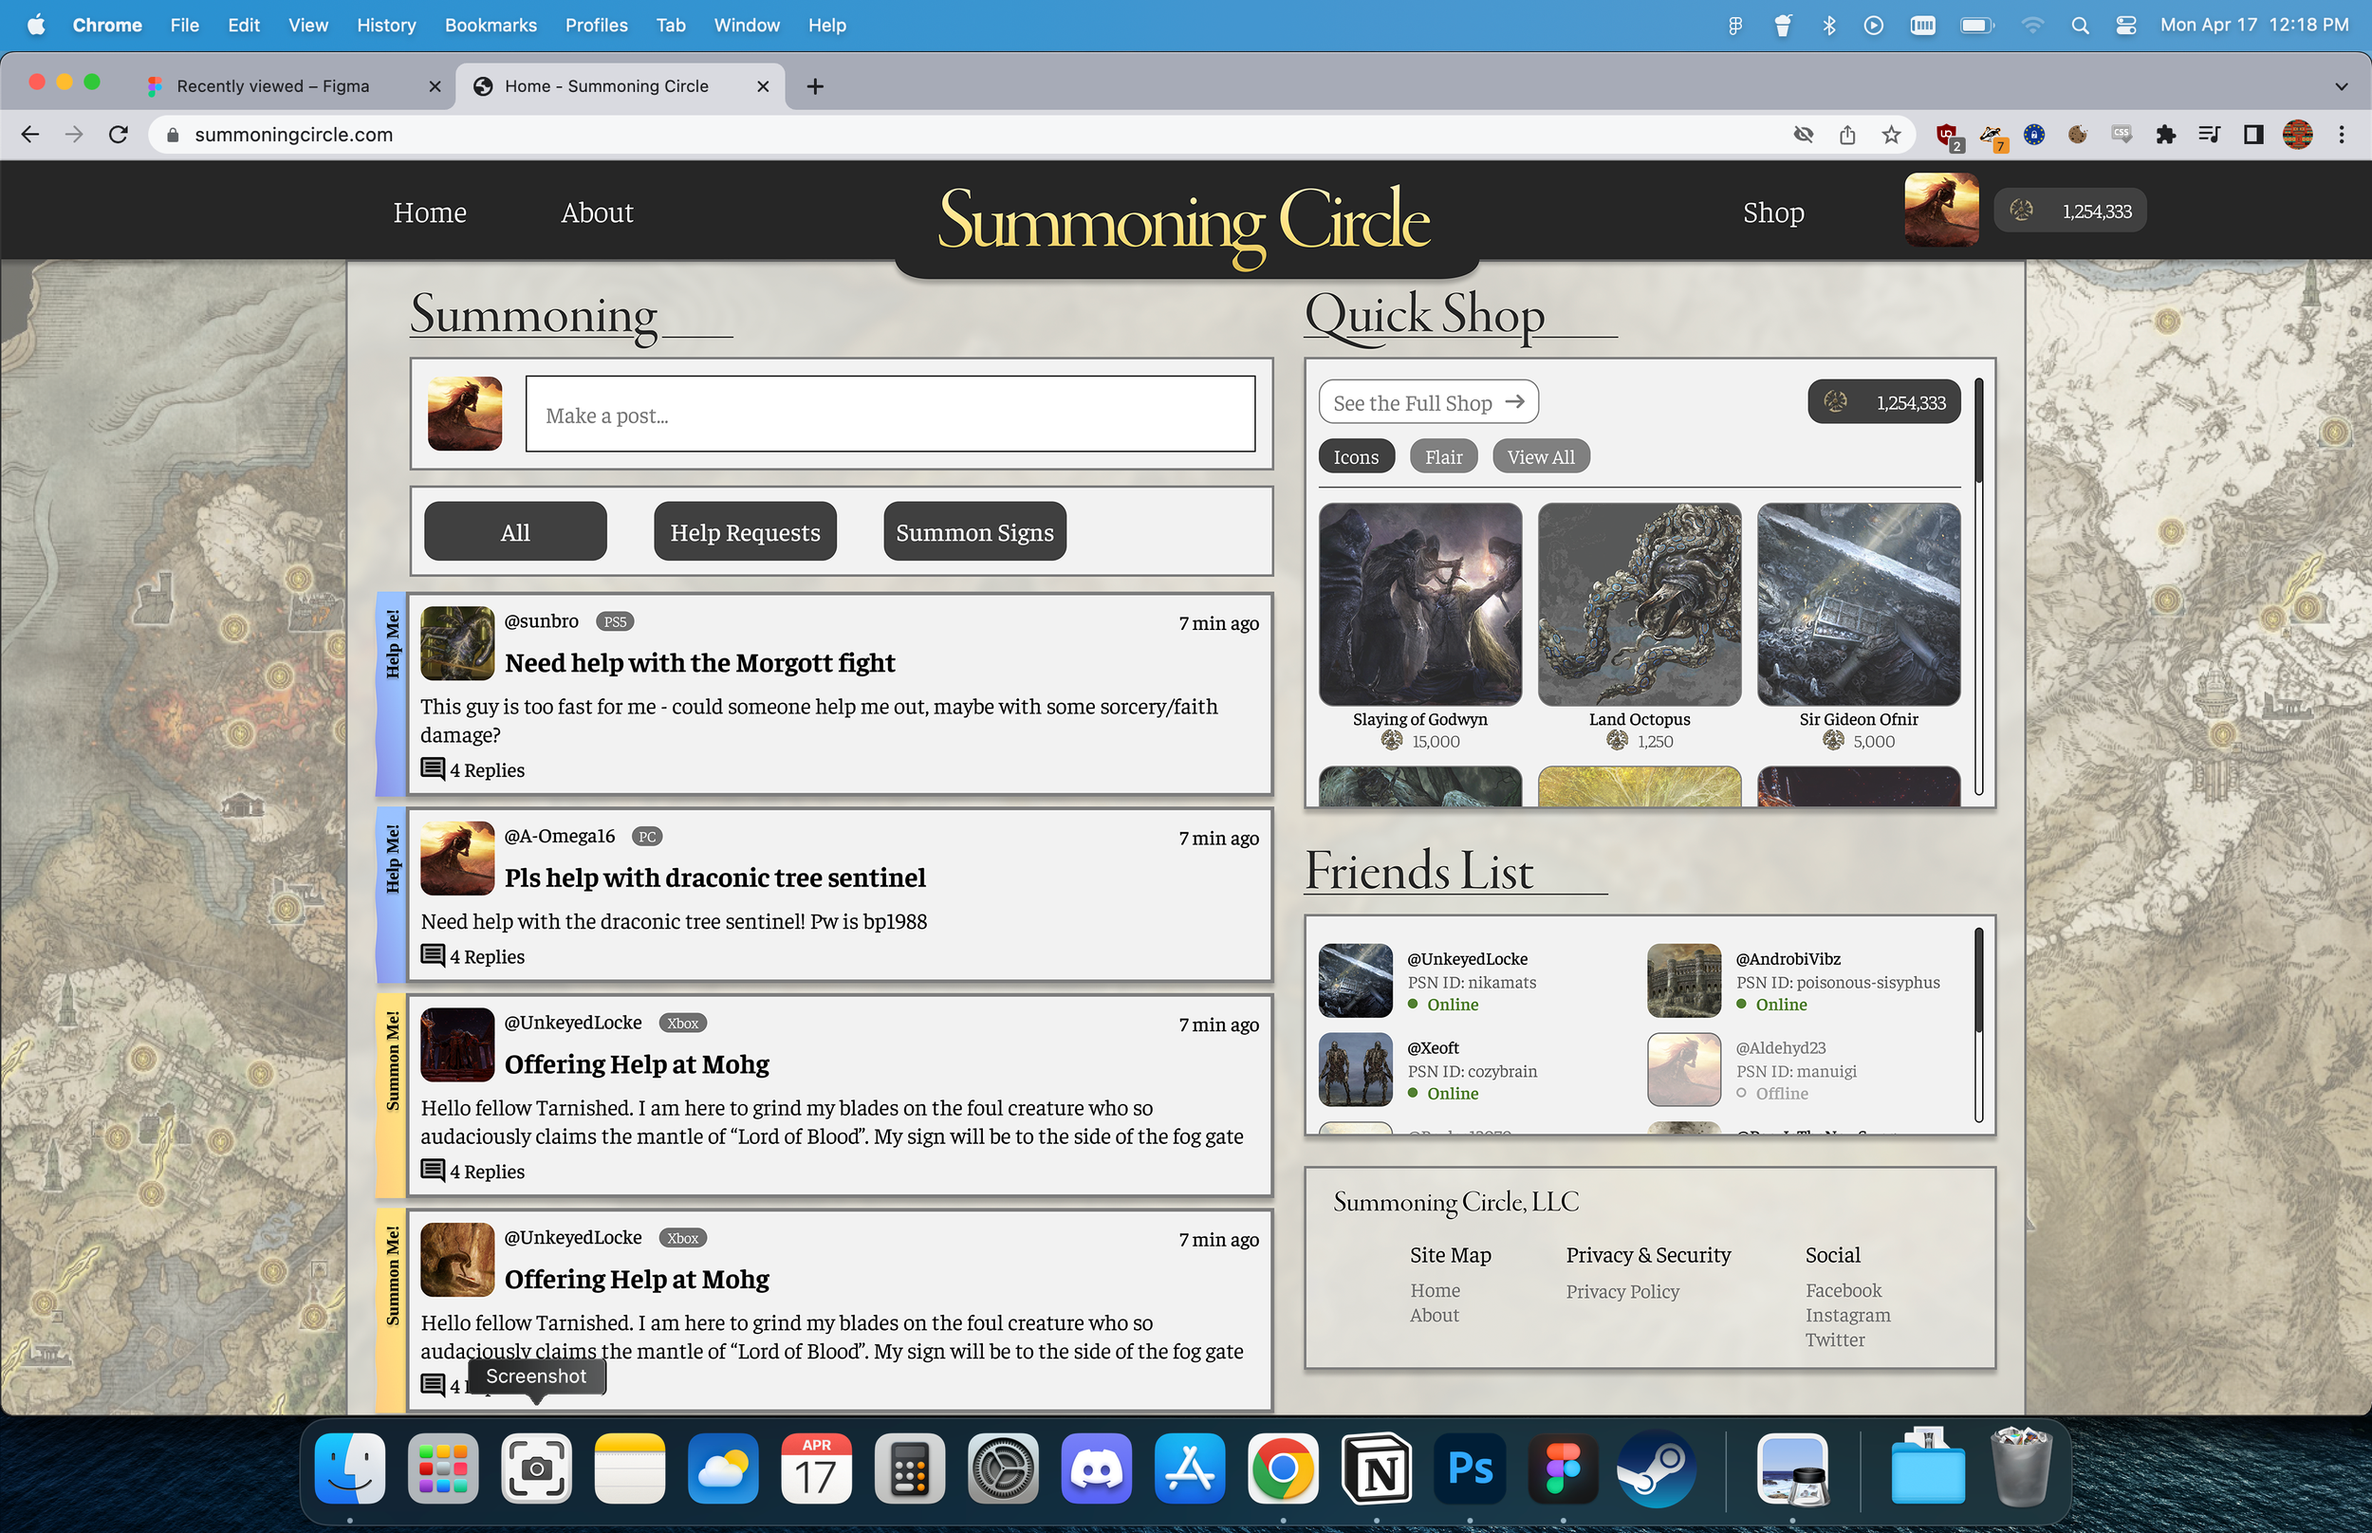Filter posts by Help Requests

coord(745,531)
